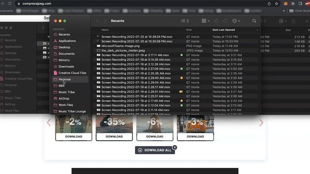Click the AirDrop icon in sidebar

coord(55,99)
